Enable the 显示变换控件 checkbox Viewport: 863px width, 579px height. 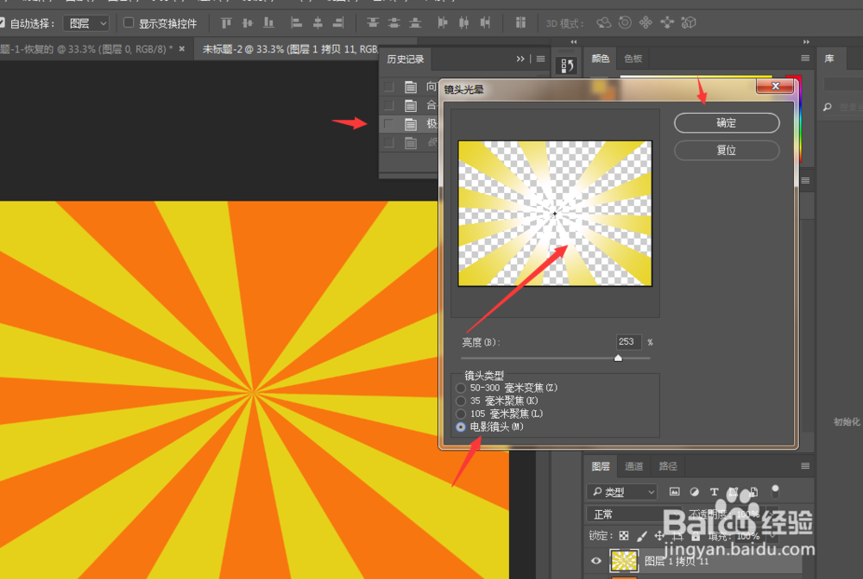point(129,22)
